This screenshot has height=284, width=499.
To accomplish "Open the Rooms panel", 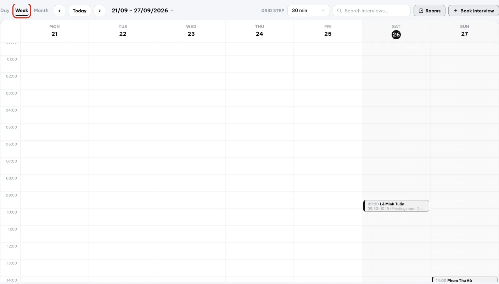I will click(430, 11).
